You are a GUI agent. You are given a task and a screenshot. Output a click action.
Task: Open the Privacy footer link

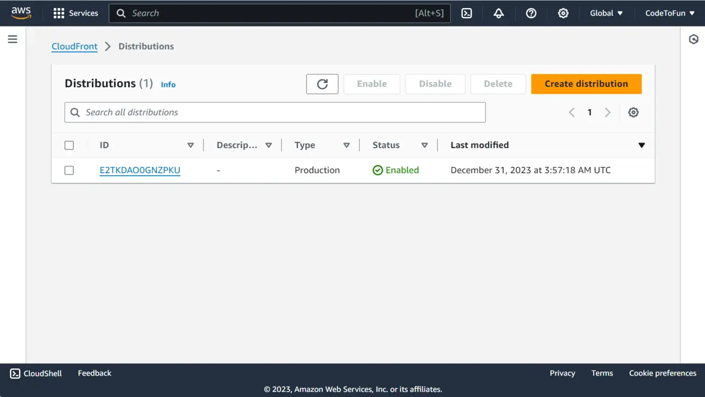562,373
